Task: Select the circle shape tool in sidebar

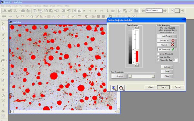Action: tap(3, 70)
